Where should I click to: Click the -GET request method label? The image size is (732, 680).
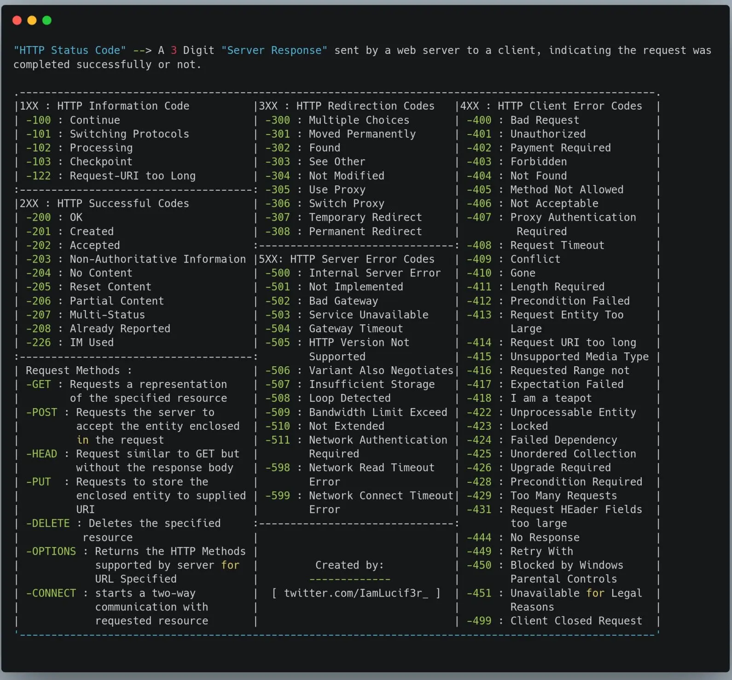tap(38, 385)
